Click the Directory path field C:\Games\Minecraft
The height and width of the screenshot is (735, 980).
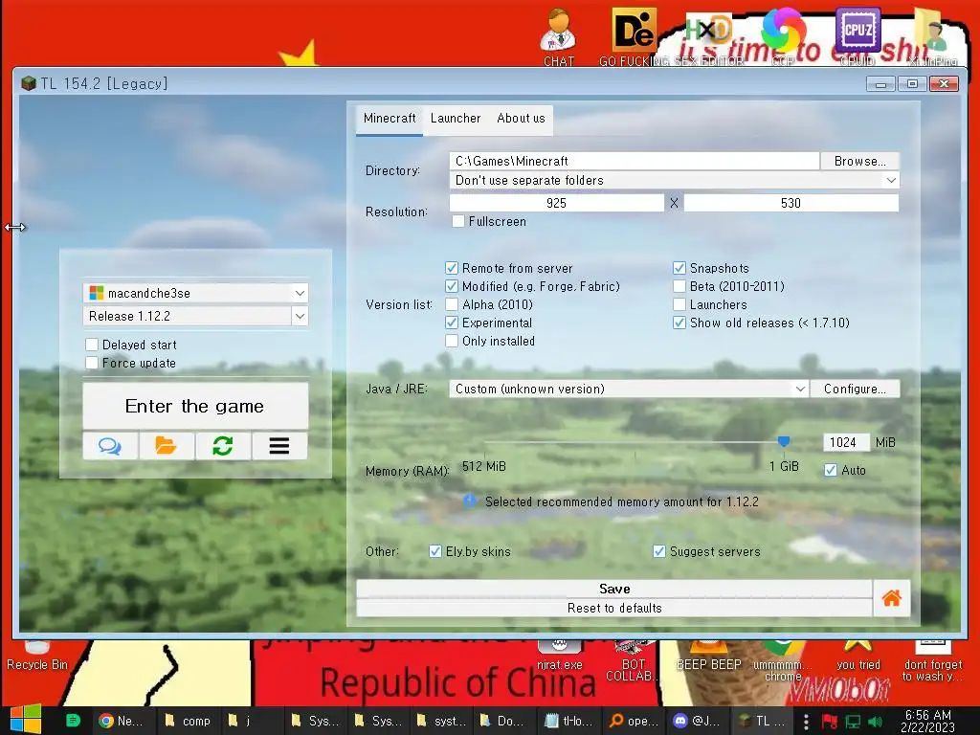click(635, 161)
